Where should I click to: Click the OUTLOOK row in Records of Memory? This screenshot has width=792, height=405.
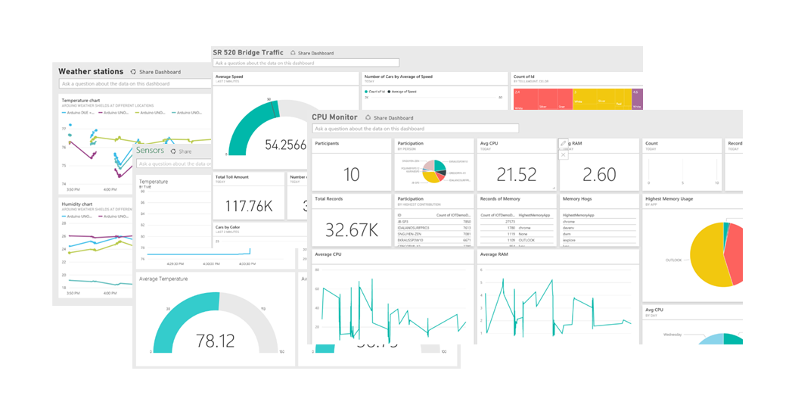(x=516, y=240)
